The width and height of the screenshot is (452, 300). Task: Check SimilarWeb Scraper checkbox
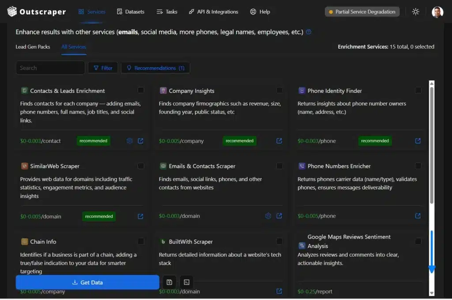141,166
